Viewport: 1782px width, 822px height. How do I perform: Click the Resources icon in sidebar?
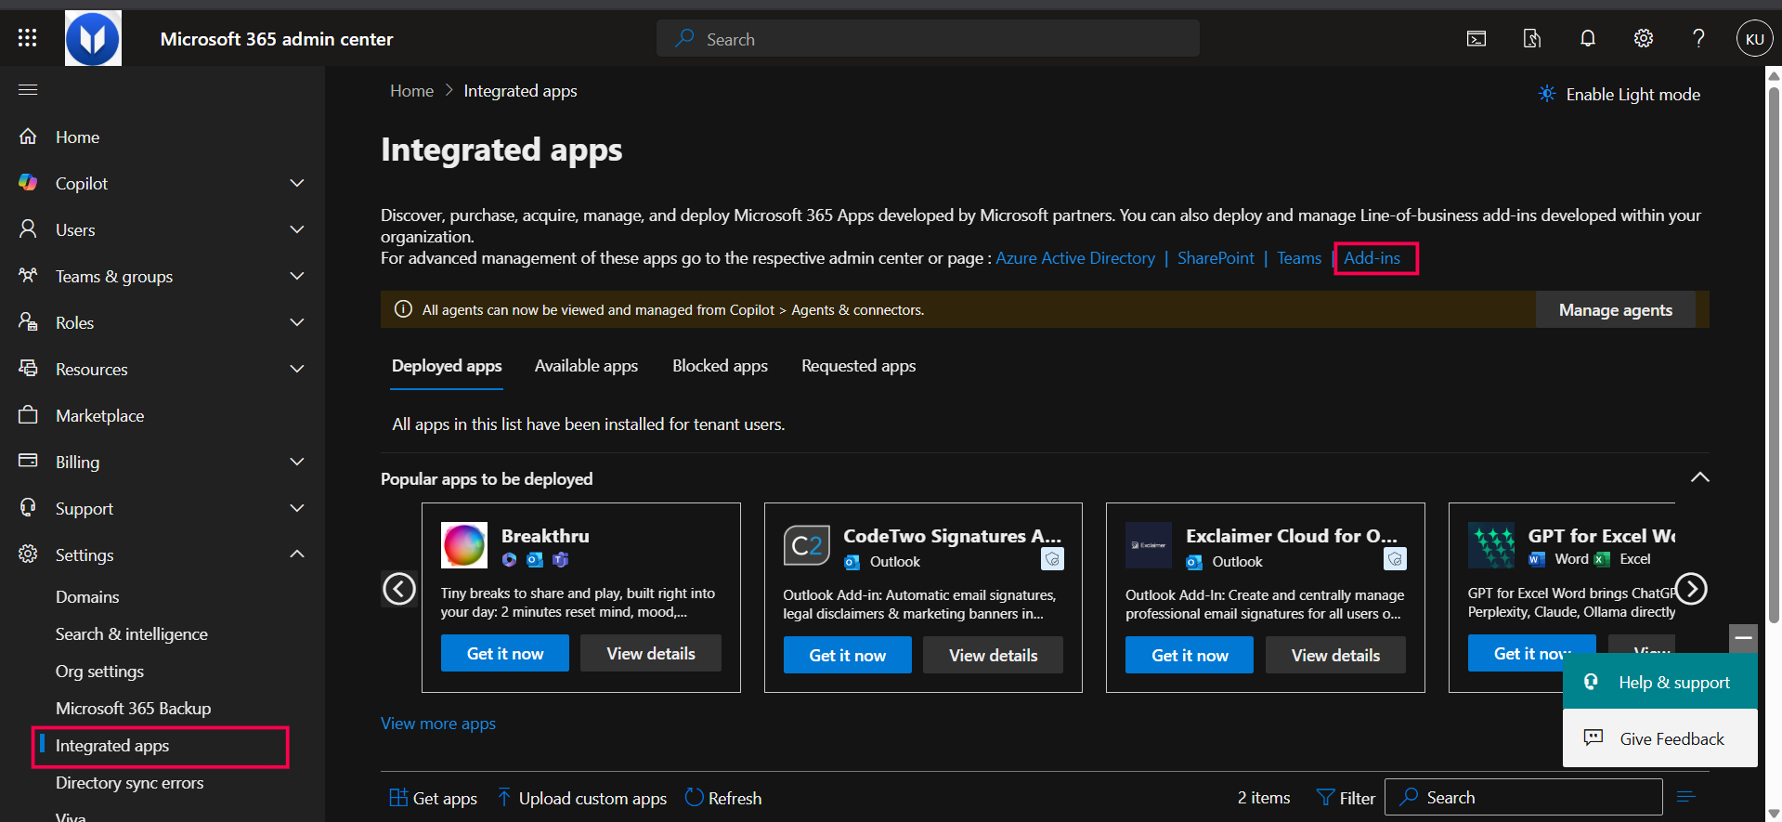[x=28, y=368]
